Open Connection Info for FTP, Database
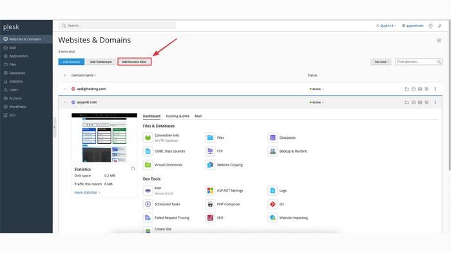This screenshot has height=253, width=451. pyautogui.click(x=161, y=137)
